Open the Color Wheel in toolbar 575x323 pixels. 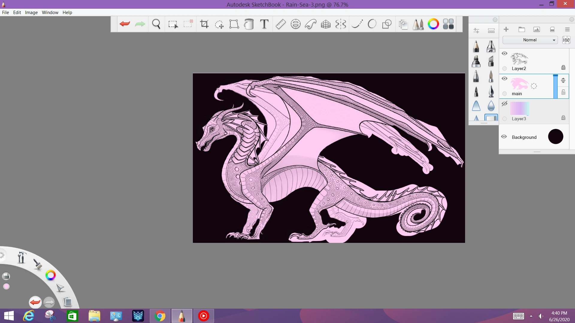(433, 24)
